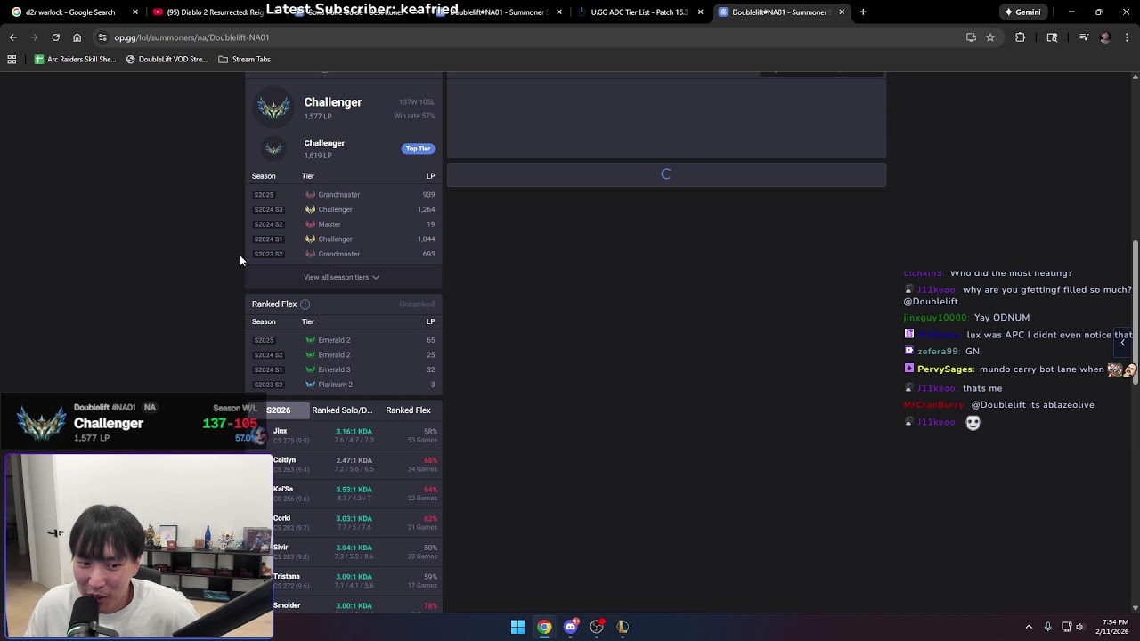
Task: Click chat username PervySages
Action: (945, 369)
